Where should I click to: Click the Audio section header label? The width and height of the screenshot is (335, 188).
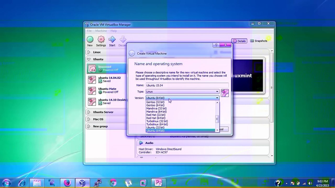pyautogui.click(x=149, y=143)
